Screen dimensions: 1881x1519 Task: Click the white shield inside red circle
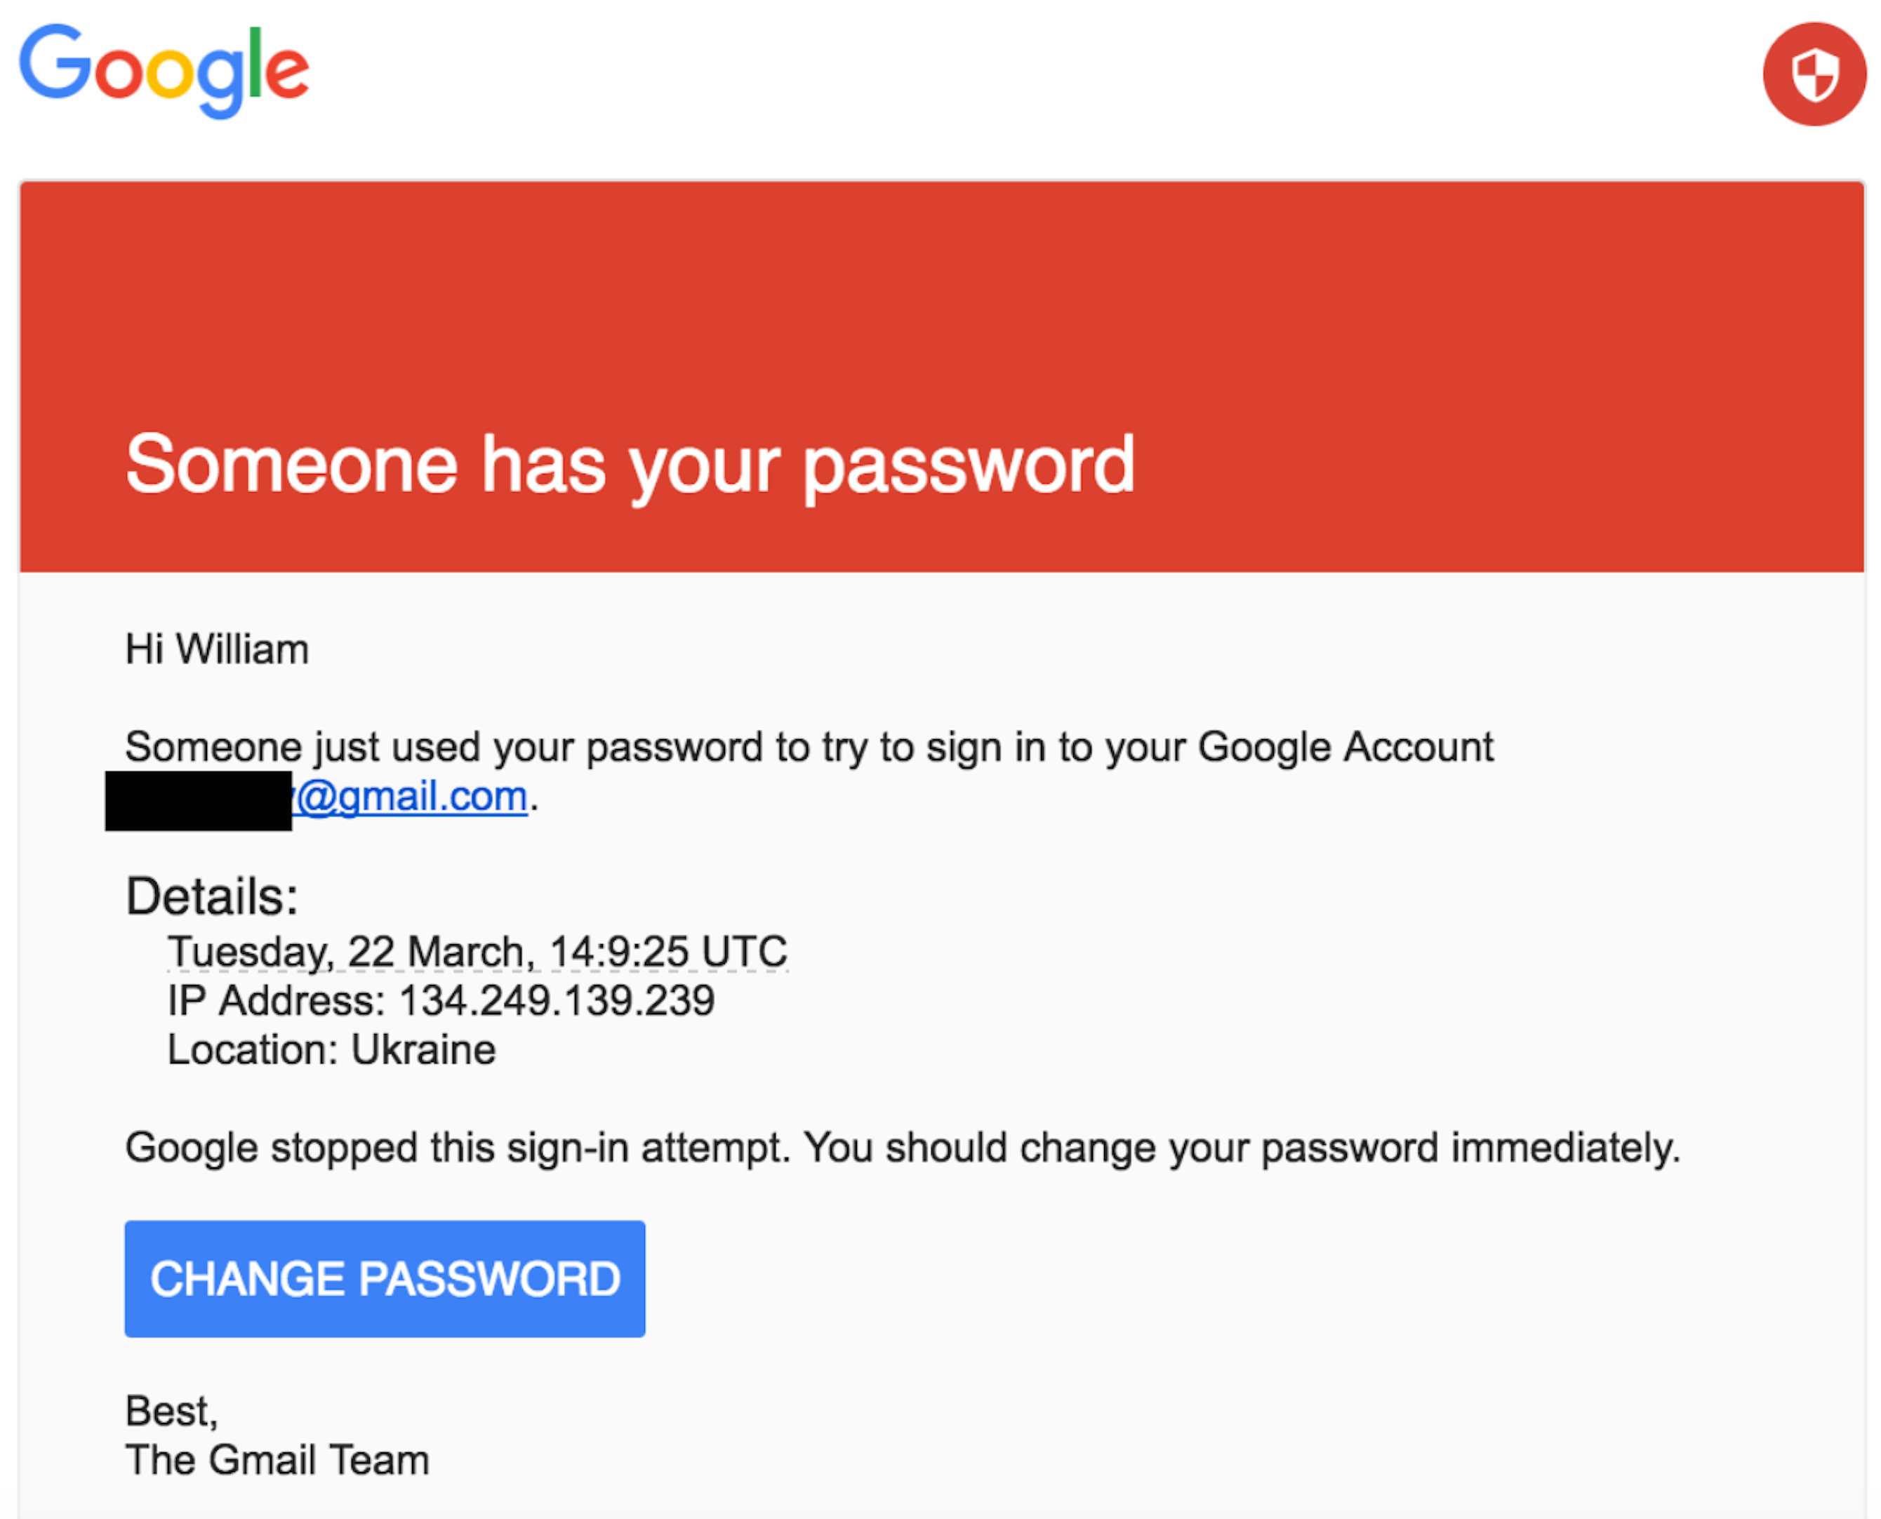1814,75
